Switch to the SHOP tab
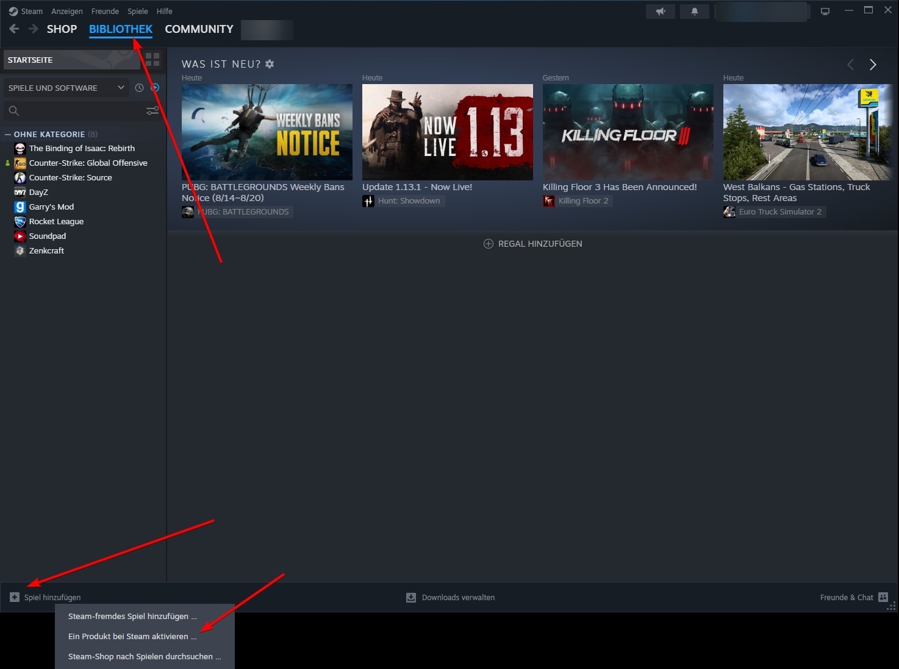The width and height of the screenshot is (899, 669). coord(62,29)
